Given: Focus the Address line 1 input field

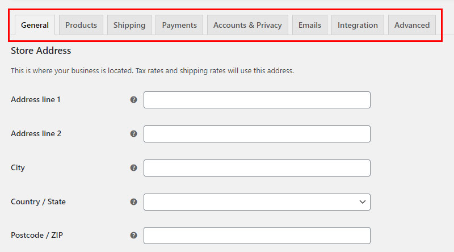Looking at the screenshot, I should (x=257, y=100).
